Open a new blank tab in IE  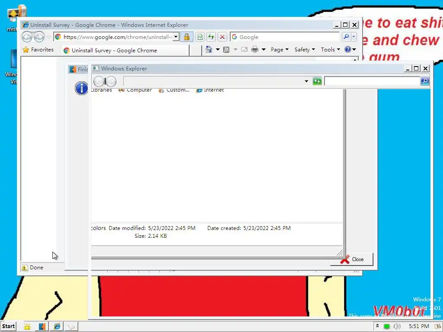196,50
